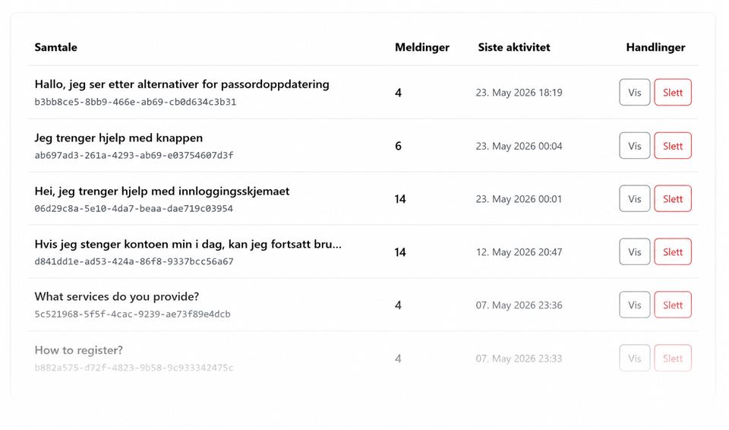Click Slett for 'Hvis jeg stenger kontoen' row
This screenshot has height=430, width=729.
click(673, 251)
